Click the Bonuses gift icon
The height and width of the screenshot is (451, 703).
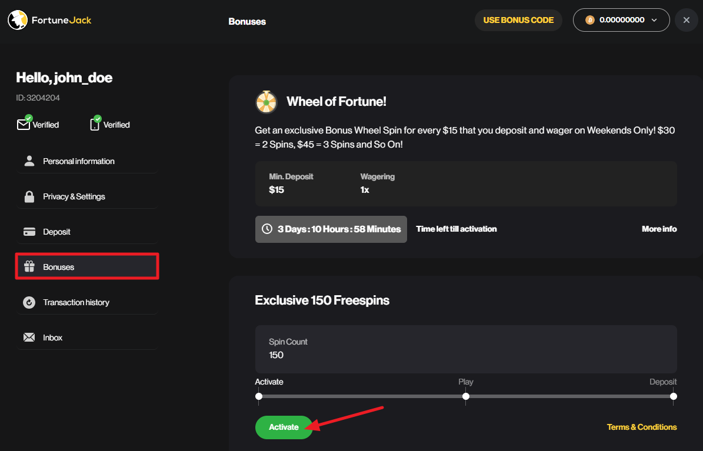click(29, 266)
